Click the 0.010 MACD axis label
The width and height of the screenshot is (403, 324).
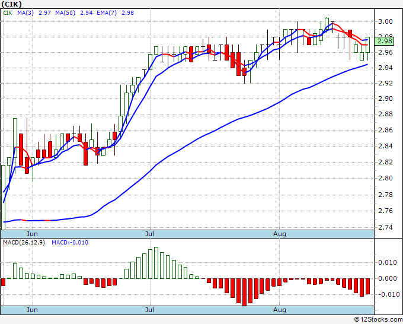click(x=388, y=262)
